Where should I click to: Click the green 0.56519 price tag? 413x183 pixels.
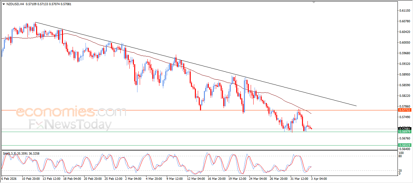coord(405,145)
